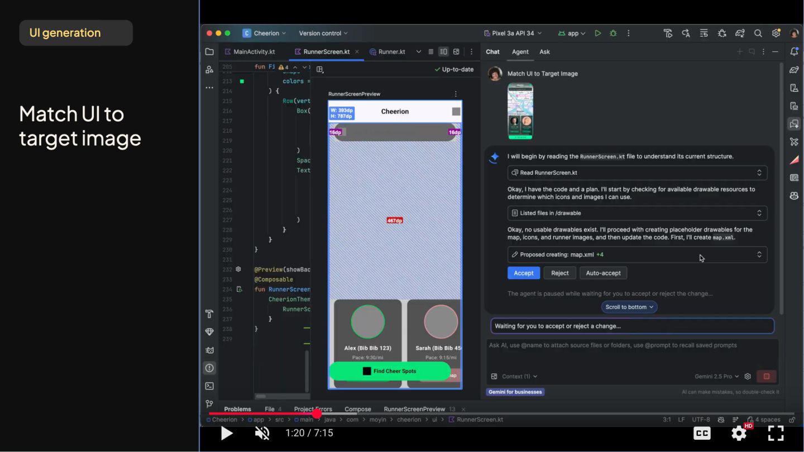This screenshot has width=804, height=452.
Task: Click the red video progress scrubber
Action: tap(317, 414)
